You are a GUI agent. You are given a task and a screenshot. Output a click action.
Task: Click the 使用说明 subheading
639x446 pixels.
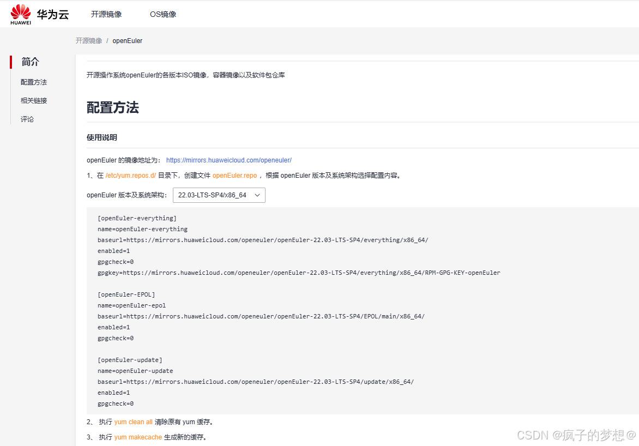(x=102, y=137)
